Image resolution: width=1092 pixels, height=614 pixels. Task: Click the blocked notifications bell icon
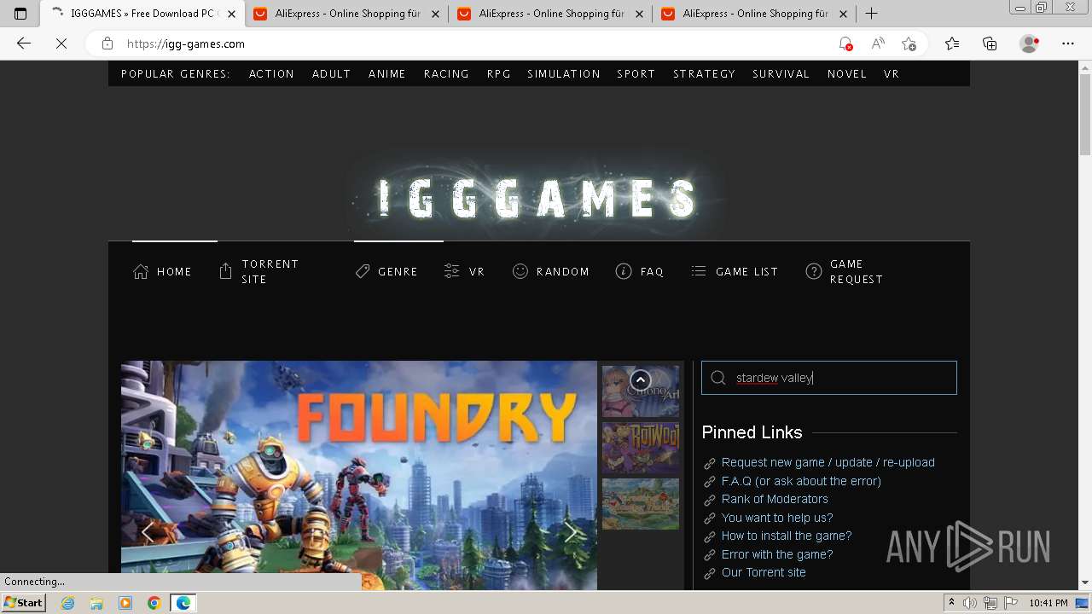845,43
